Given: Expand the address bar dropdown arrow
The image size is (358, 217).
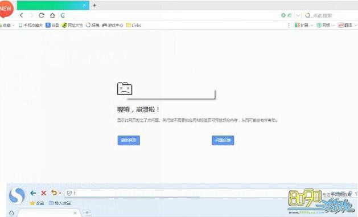Looking at the screenshot, I should coord(298,15).
